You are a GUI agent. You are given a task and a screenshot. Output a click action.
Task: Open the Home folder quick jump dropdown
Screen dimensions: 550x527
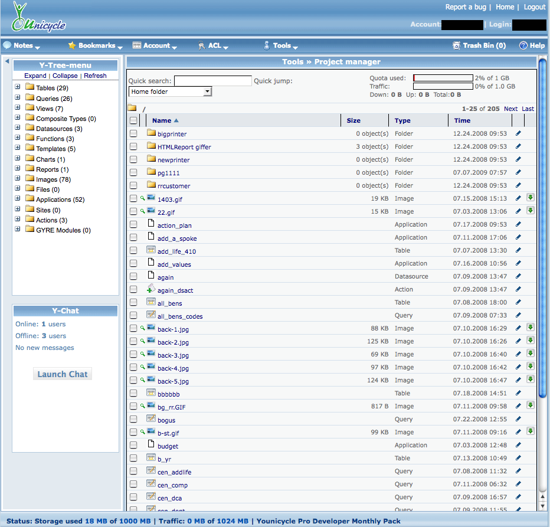[170, 91]
